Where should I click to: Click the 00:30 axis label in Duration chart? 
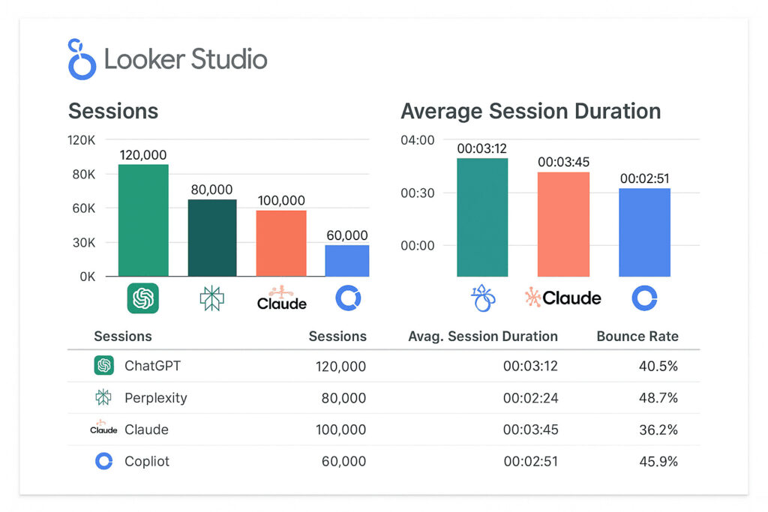click(x=417, y=193)
